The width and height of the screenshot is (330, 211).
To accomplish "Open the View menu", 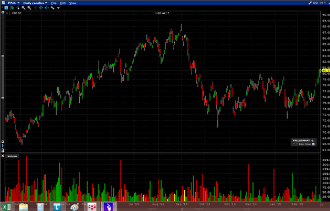I will pos(73,3).
